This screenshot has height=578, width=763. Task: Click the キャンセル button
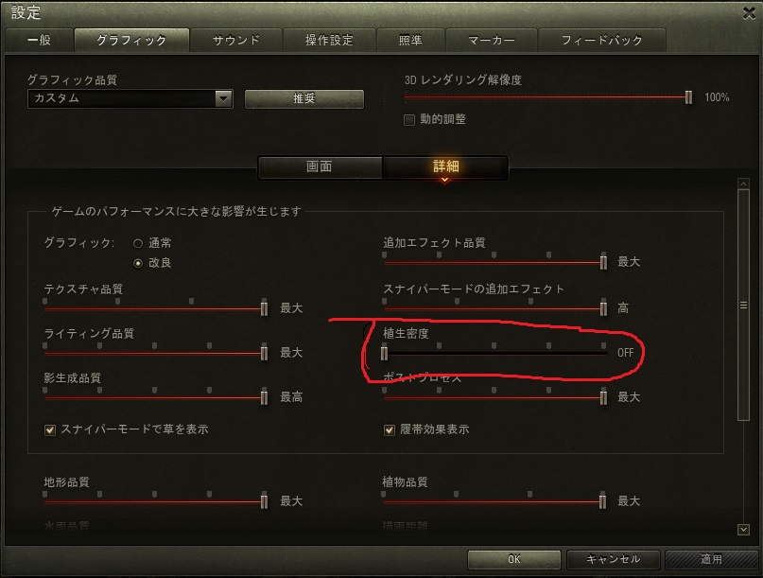coord(613,559)
